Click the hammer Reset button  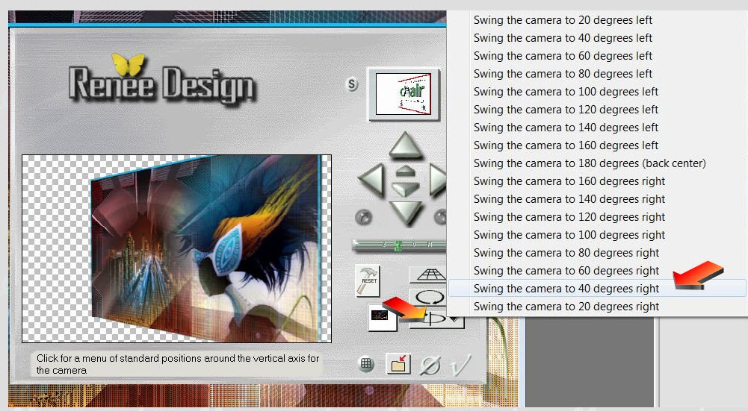[368, 280]
